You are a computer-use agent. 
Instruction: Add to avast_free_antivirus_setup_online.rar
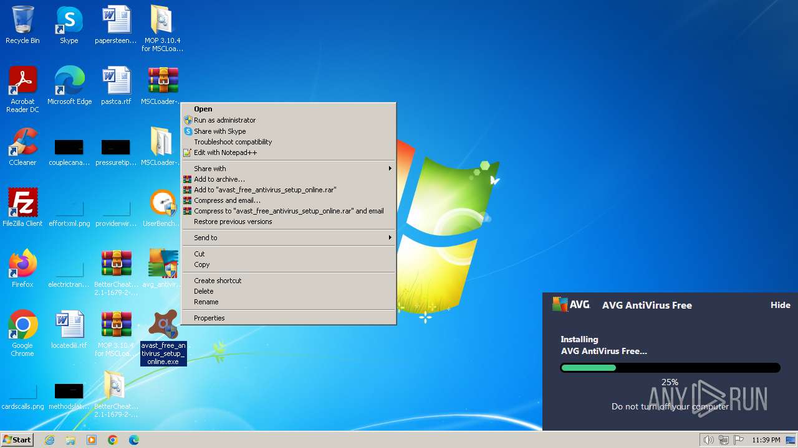point(289,190)
